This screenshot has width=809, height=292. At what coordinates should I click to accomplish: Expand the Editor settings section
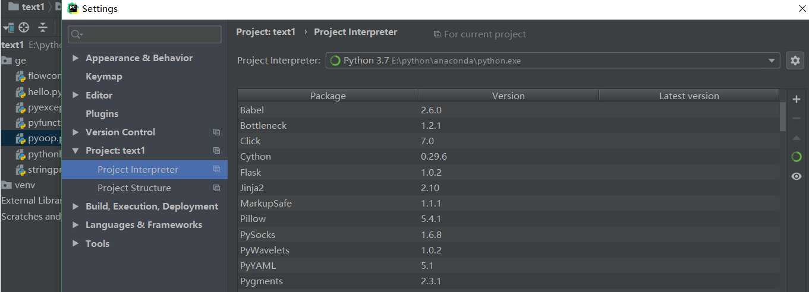[75, 95]
